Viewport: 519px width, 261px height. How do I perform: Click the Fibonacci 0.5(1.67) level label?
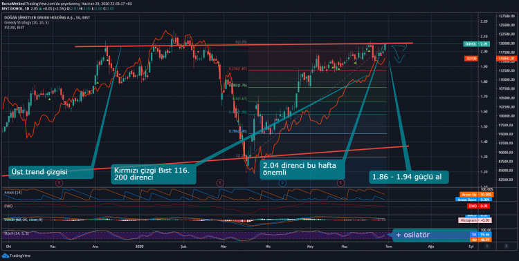pyautogui.click(x=240, y=99)
